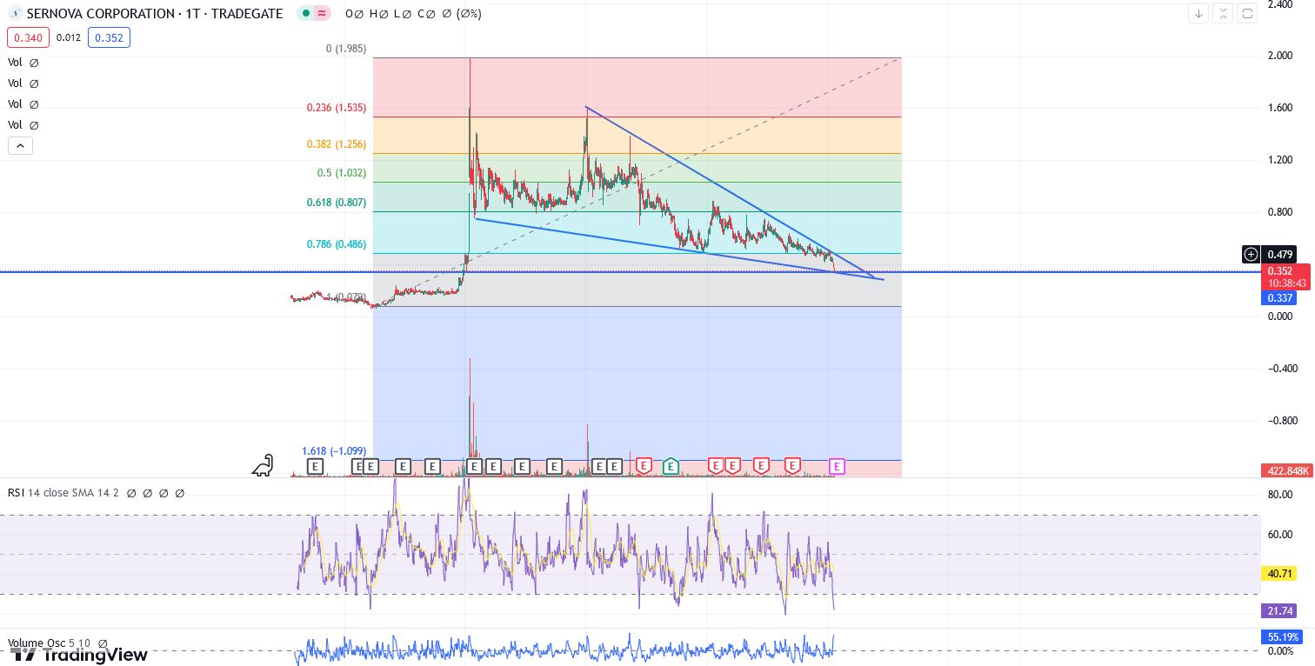This screenshot has height=666, width=1315.
Task: Click the dinosaur icon at the chart start
Action: pos(264,465)
